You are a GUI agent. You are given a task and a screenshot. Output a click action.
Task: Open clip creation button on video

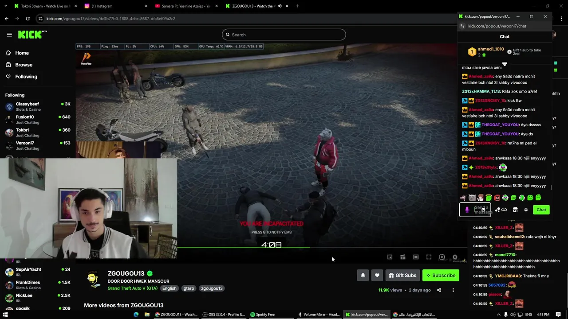coord(402,257)
